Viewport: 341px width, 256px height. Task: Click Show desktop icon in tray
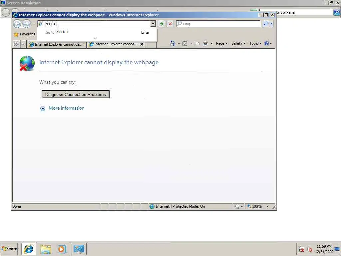click(337, 249)
